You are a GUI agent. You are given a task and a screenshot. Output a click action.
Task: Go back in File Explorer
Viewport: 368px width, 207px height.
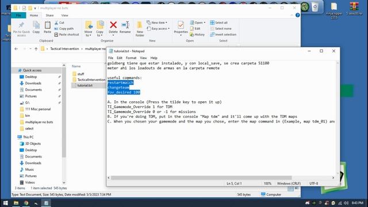[x=16, y=49]
